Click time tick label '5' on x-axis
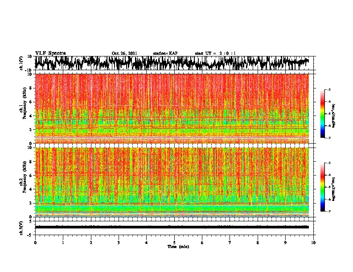Screen dimensions: 353x272 [x=174, y=243]
